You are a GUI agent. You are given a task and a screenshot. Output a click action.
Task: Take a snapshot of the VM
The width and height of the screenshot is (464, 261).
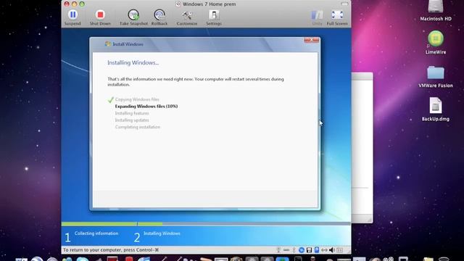point(133,17)
